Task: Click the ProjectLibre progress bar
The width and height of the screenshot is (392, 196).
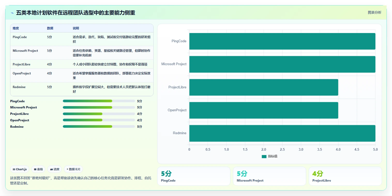Action: coord(99,114)
